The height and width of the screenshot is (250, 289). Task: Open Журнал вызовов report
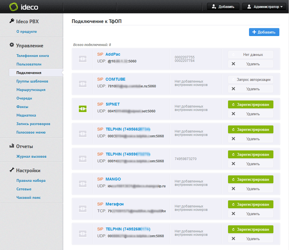click(31, 156)
